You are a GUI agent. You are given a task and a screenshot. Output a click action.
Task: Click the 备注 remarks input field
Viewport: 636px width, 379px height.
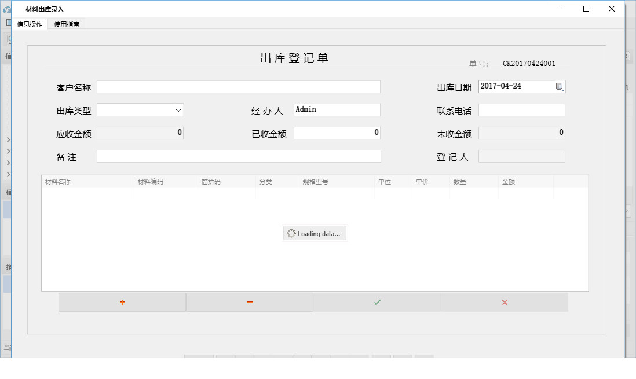(x=239, y=156)
